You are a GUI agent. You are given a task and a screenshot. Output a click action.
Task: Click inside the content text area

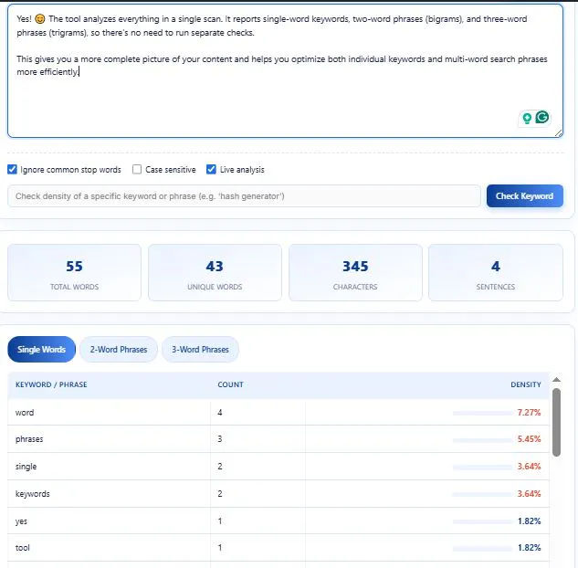[x=285, y=70]
